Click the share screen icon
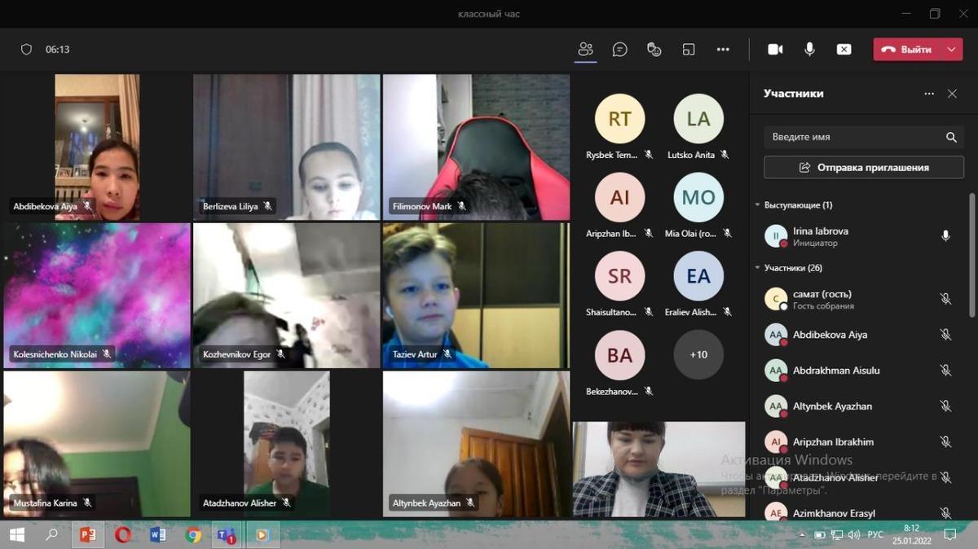The height and width of the screenshot is (549, 978). 844,50
